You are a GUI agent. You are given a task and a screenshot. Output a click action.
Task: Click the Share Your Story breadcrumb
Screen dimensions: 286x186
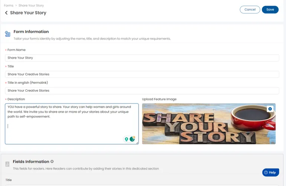click(31, 6)
